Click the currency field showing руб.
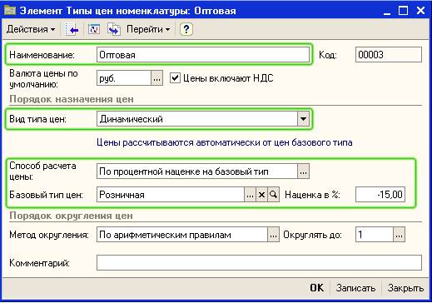 [x=124, y=78]
